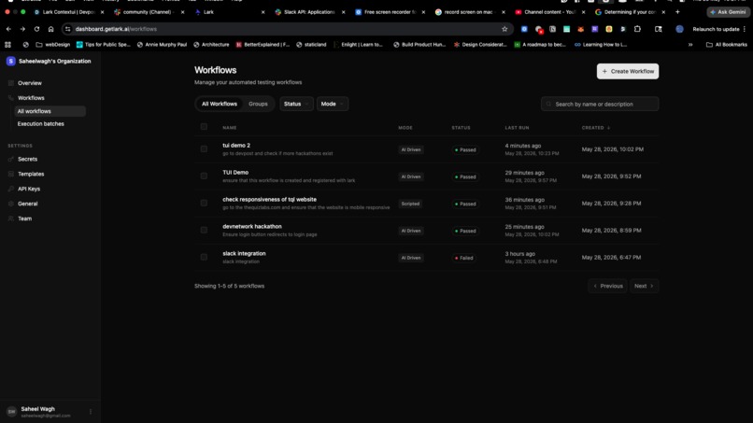Open the tui demo 2 workflow
The width and height of the screenshot is (753, 423).
point(236,145)
